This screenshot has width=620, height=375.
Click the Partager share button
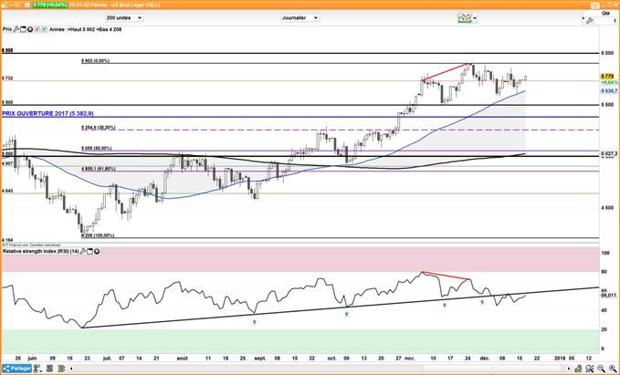tap(16, 369)
